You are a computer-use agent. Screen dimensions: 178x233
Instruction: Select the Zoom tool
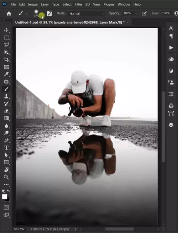6,177
